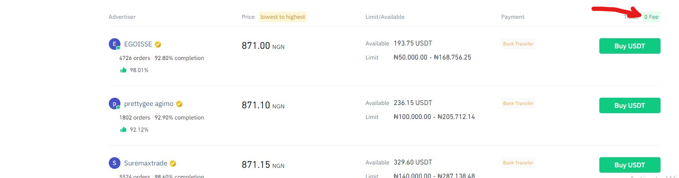Click EGOISSE's yellow verified badge
This screenshot has width=679, height=178.
click(158, 44)
